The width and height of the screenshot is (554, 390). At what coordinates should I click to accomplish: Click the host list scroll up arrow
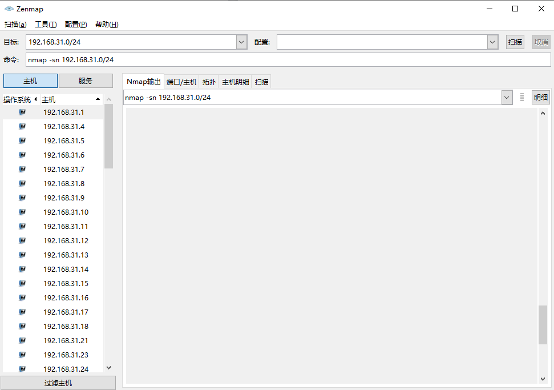coord(109,99)
